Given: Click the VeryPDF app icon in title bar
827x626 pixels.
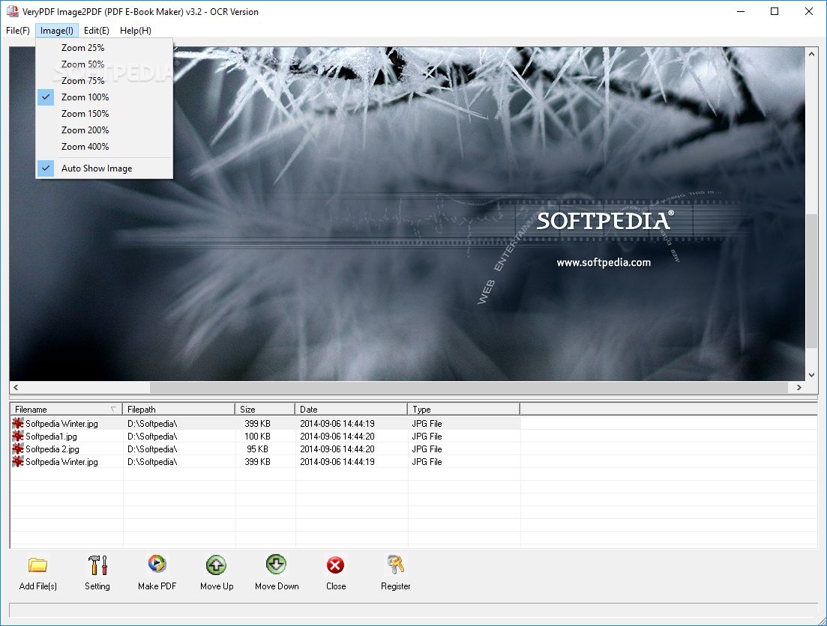Looking at the screenshot, I should point(12,11).
